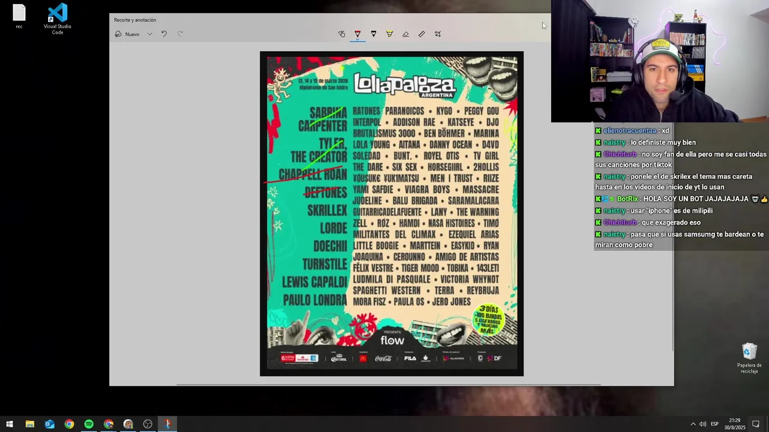Open Chrome with profile badge in taskbar

coord(109,424)
